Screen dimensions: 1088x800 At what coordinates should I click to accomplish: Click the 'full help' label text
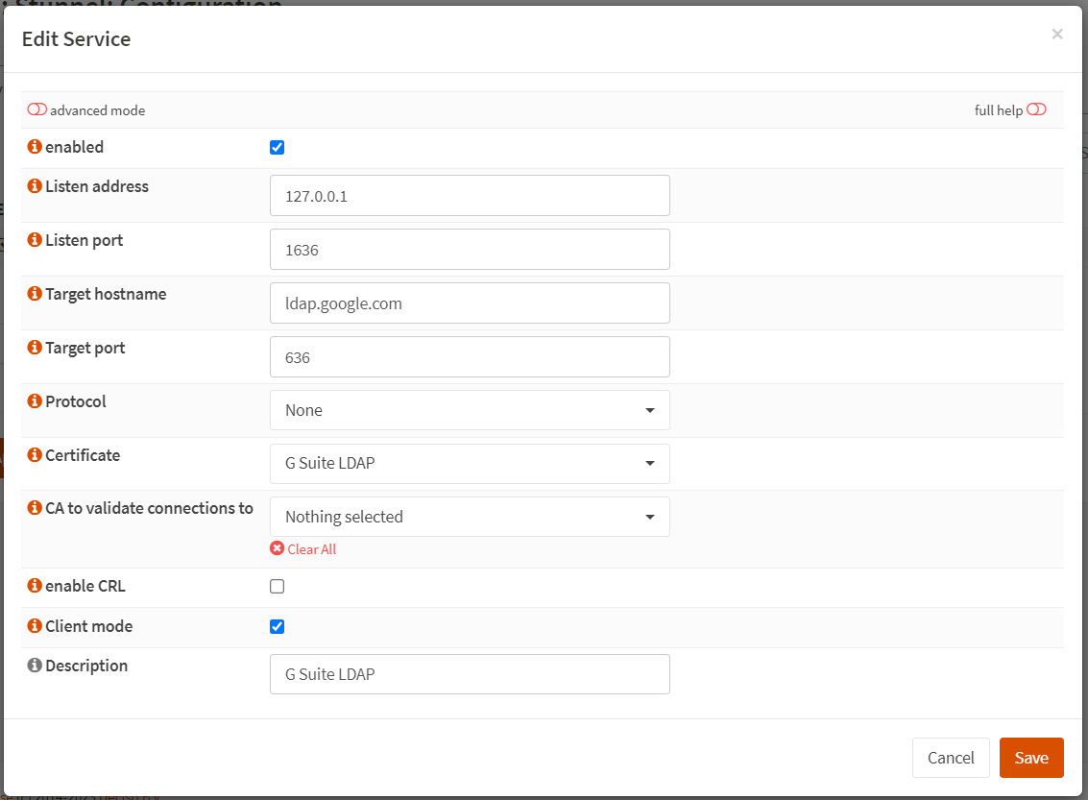point(999,110)
